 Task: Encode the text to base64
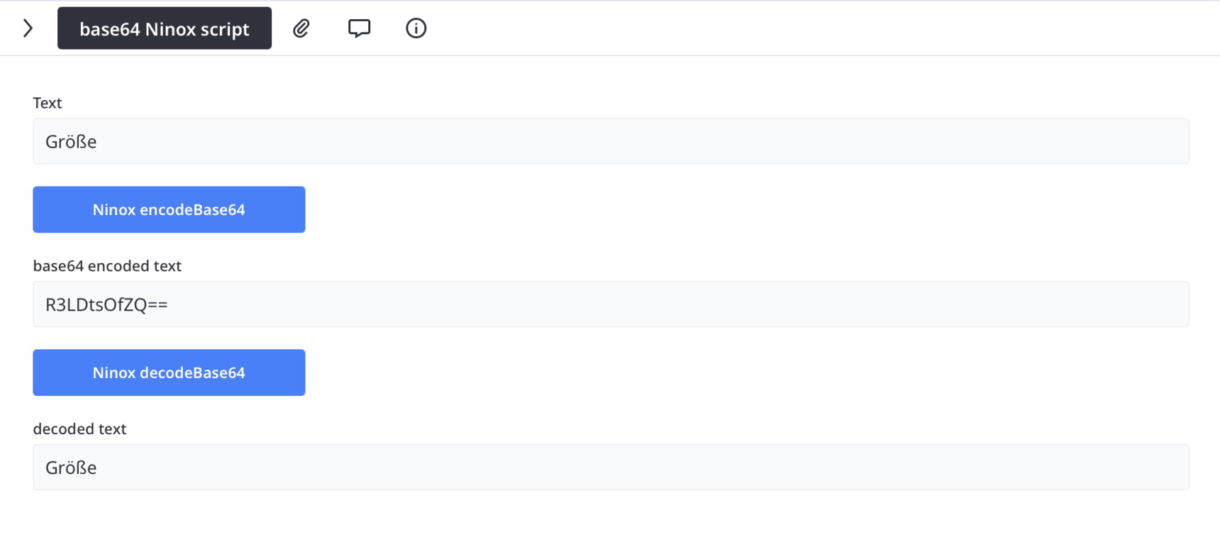[169, 209]
